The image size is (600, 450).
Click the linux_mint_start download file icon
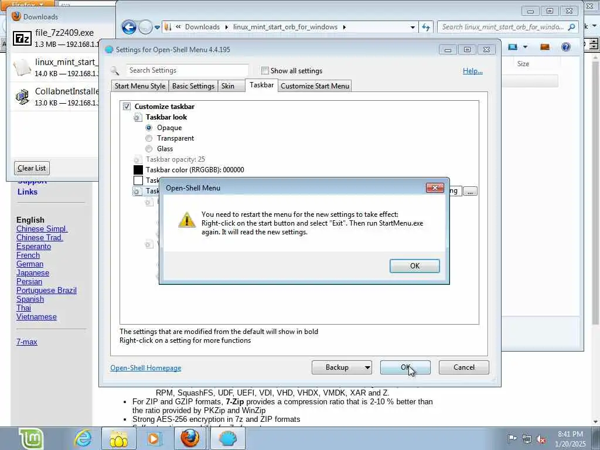coord(22,67)
